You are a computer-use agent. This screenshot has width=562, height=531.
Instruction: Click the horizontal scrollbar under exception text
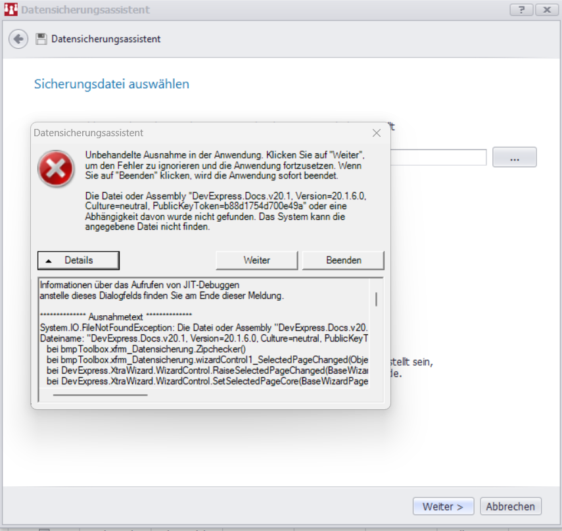coord(100,395)
